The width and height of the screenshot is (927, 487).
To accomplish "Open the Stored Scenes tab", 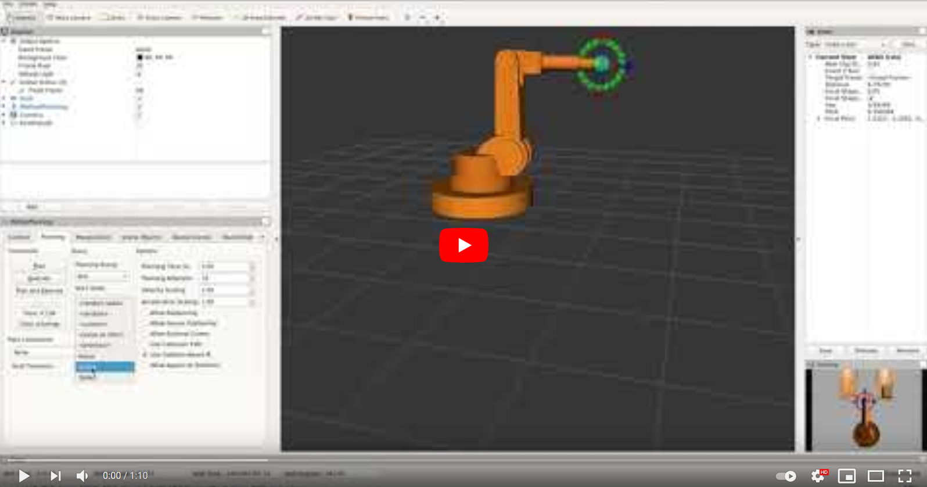I will [192, 237].
